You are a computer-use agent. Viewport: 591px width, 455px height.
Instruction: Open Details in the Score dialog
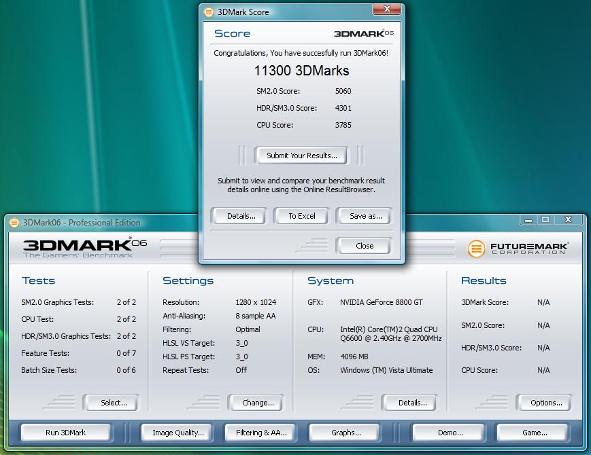(241, 216)
